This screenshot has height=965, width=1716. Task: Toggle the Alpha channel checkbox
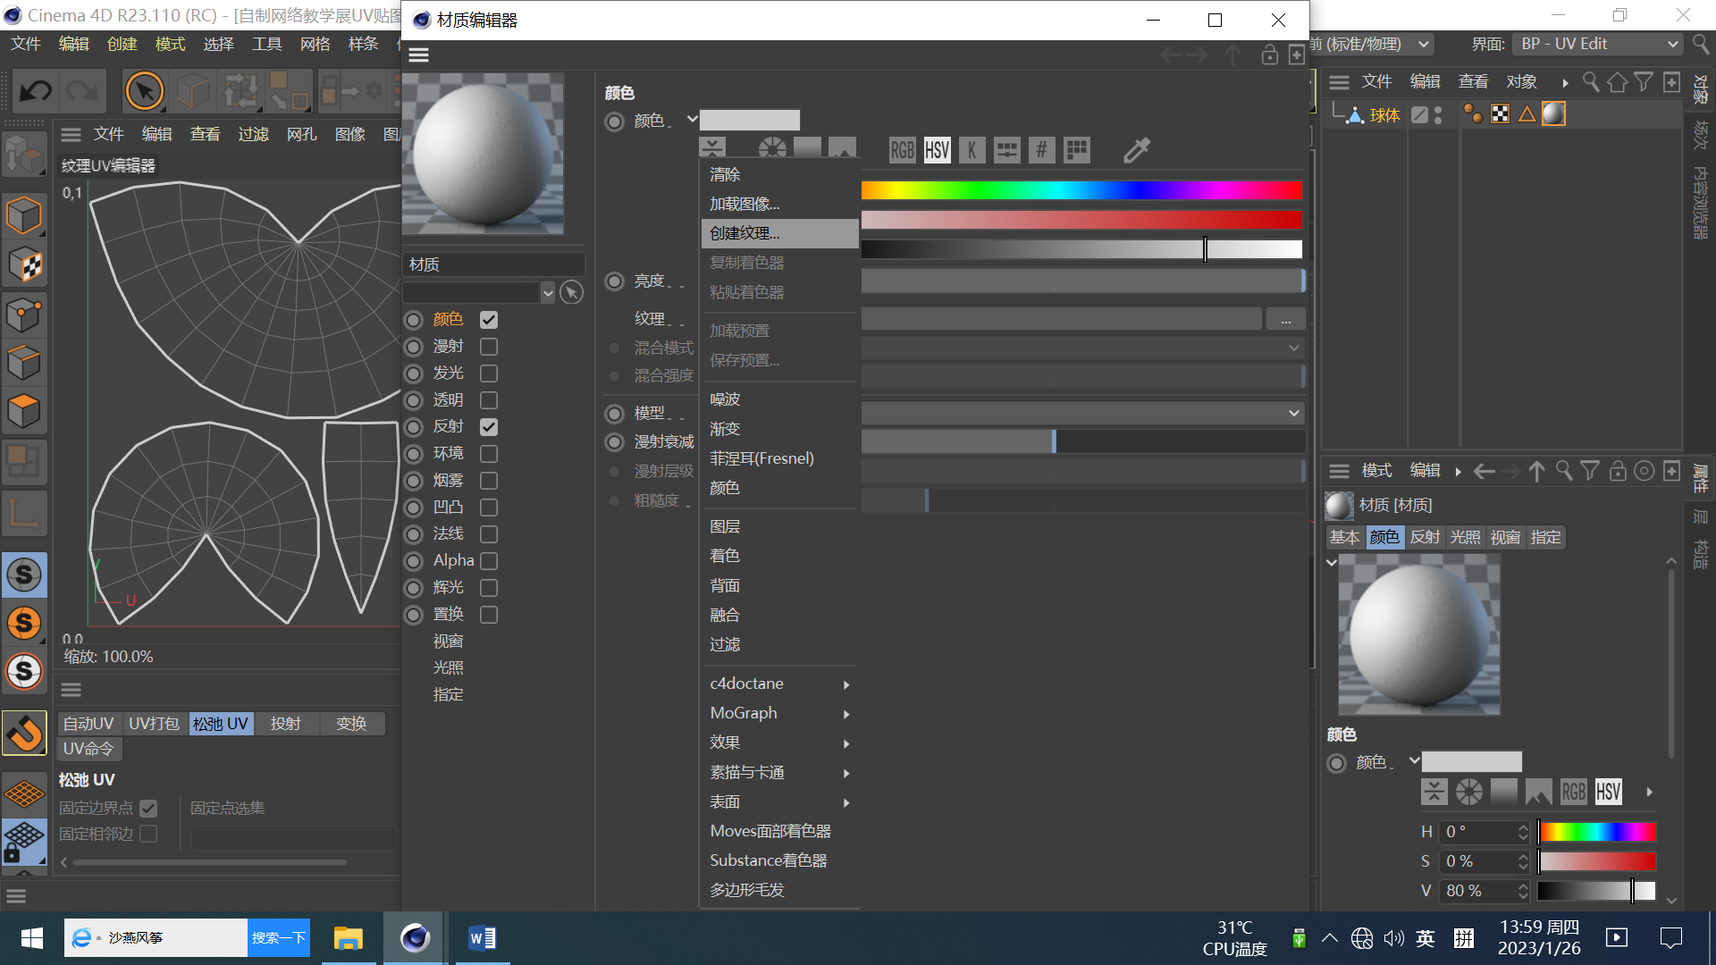point(489,561)
